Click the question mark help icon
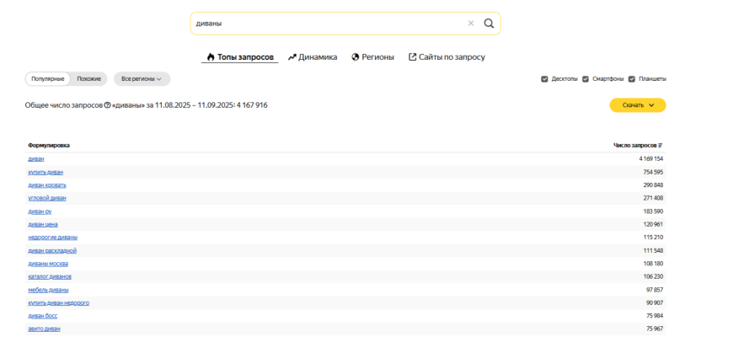 pyautogui.click(x=107, y=105)
